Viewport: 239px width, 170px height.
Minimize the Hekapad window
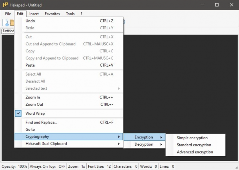(203, 5)
